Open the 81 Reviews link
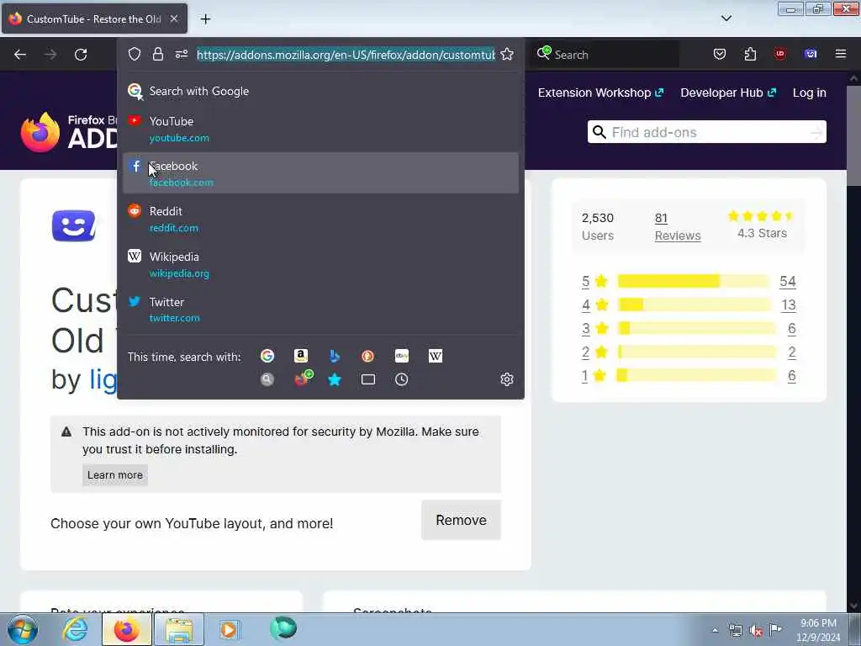 [678, 227]
